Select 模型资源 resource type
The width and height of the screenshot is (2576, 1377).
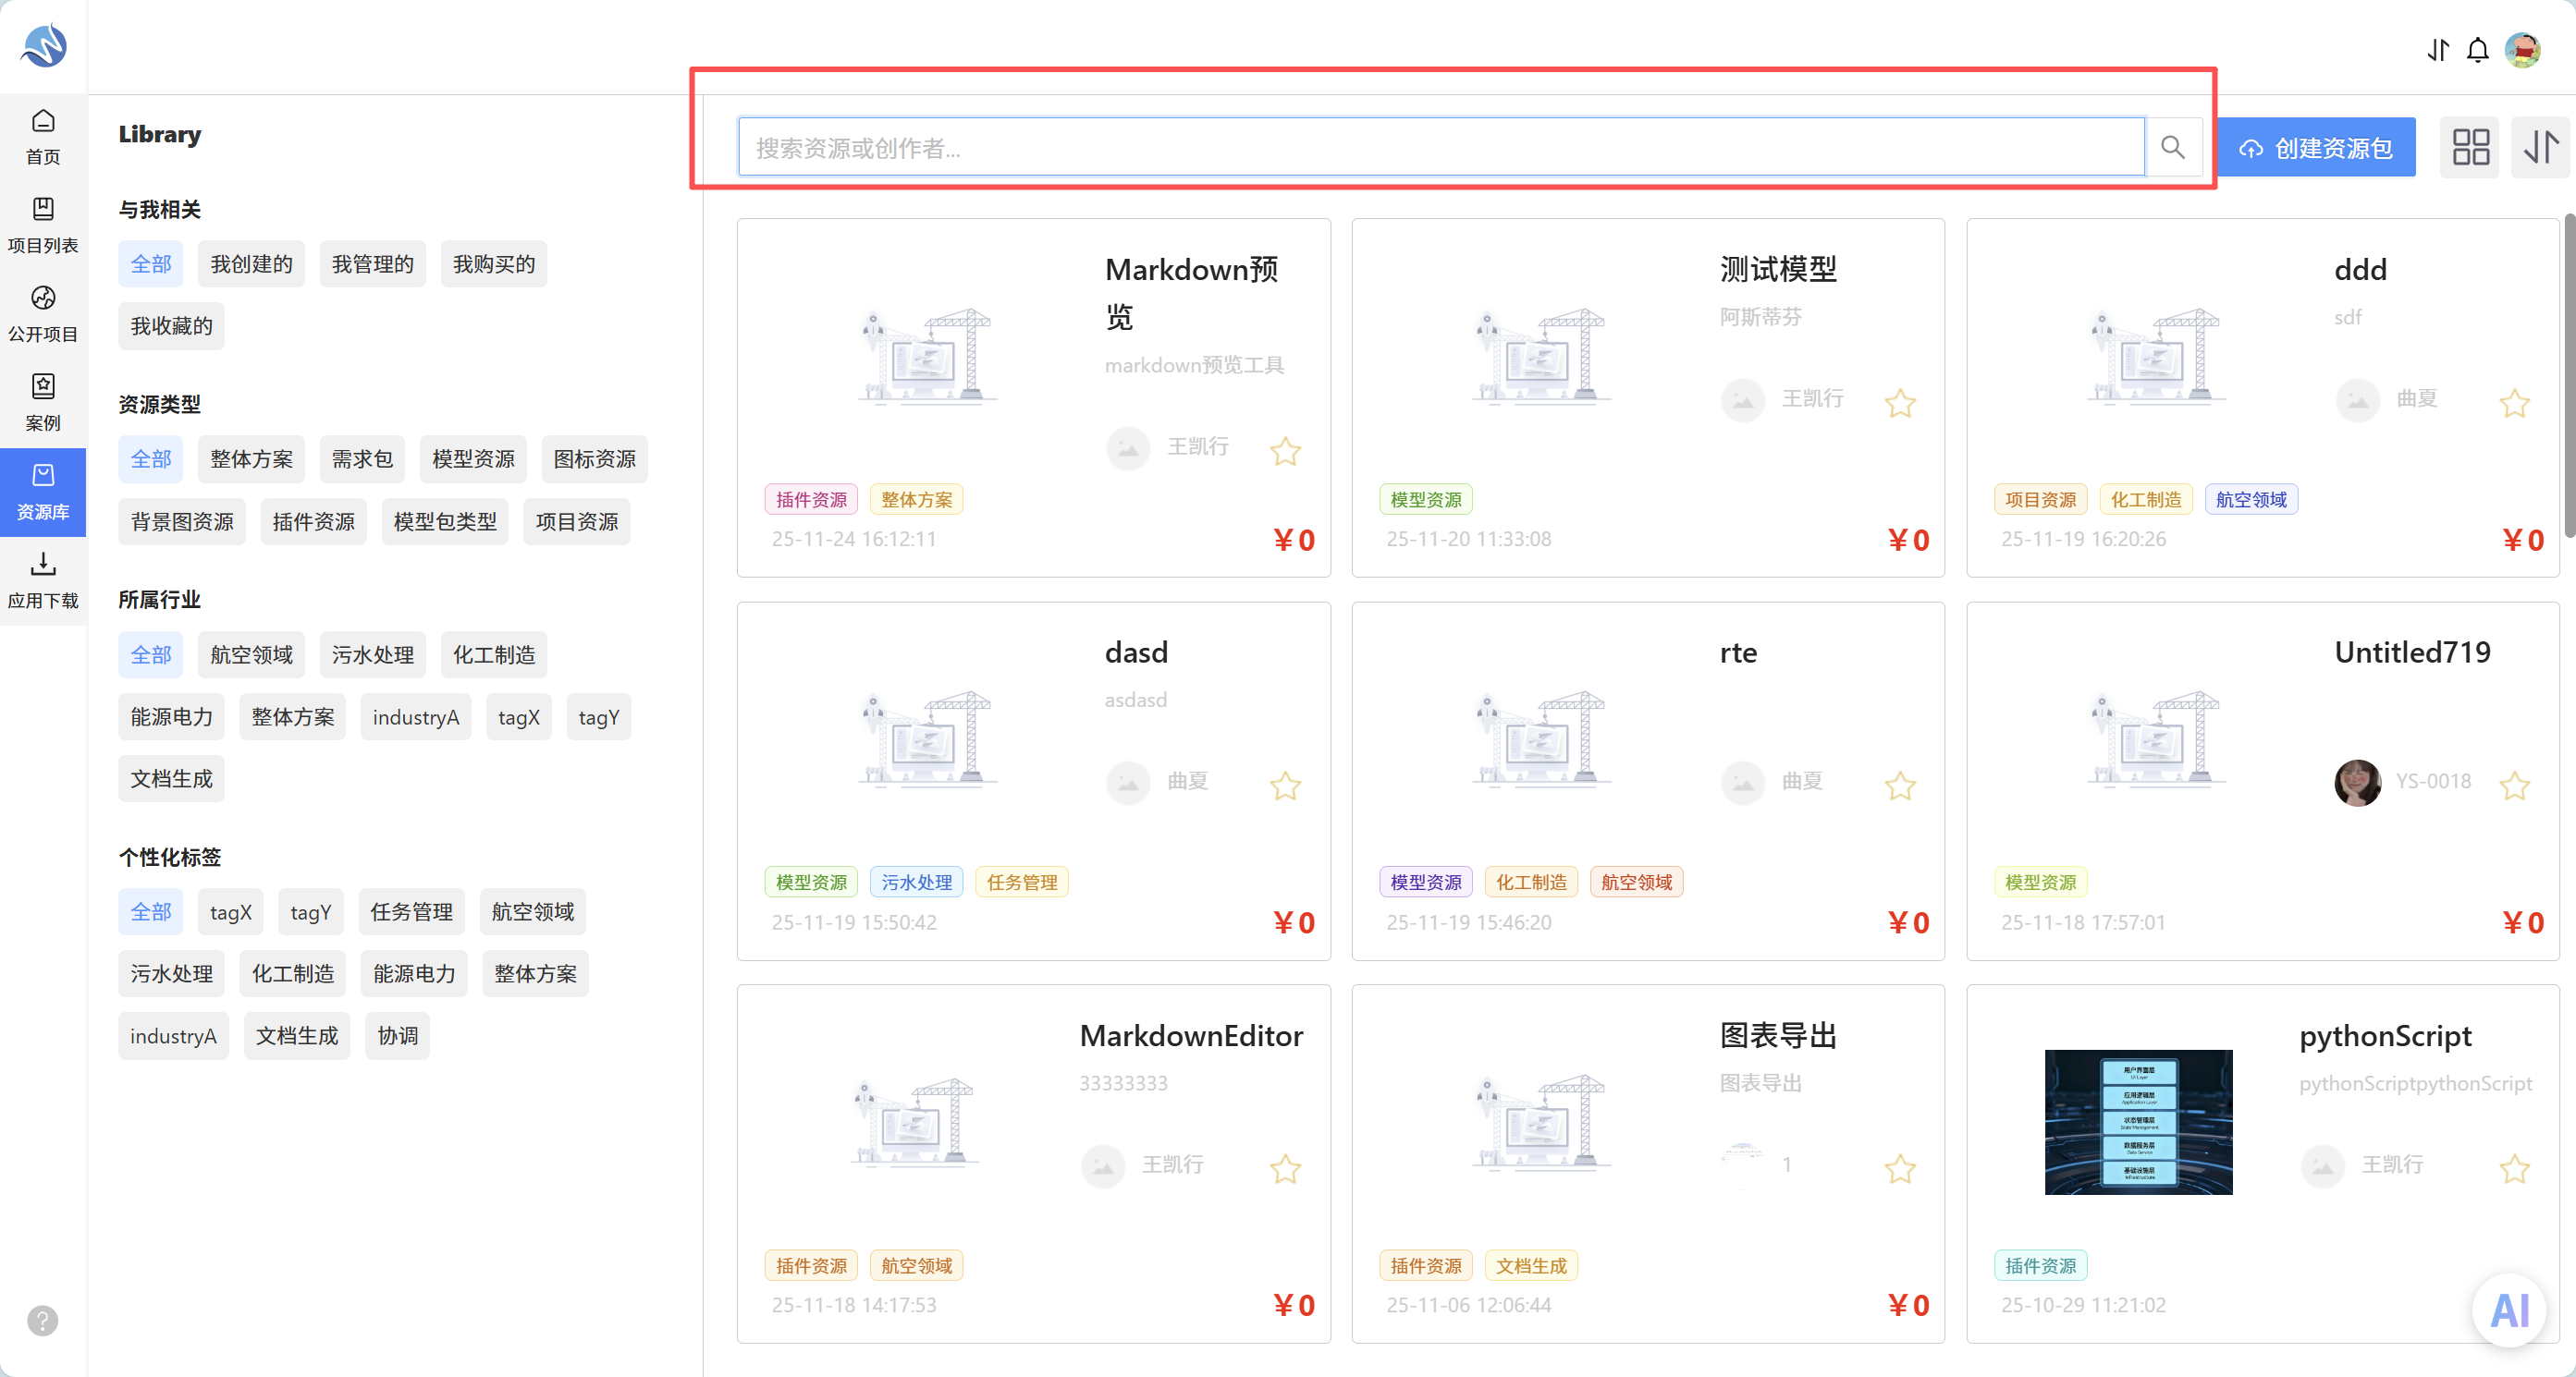(x=473, y=458)
